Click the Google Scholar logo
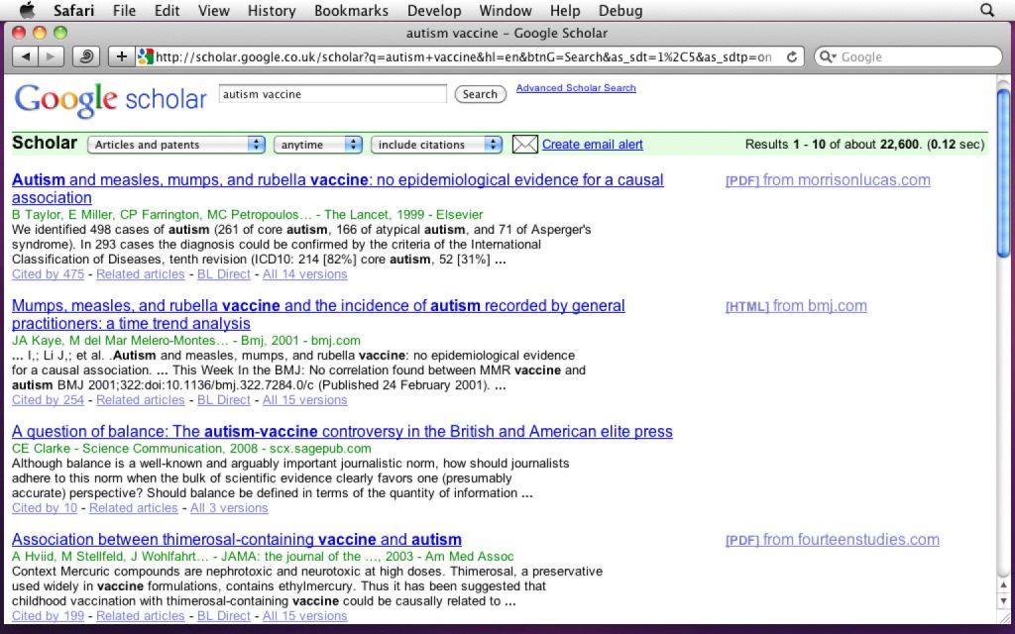The height and width of the screenshot is (634, 1015). point(110,100)
